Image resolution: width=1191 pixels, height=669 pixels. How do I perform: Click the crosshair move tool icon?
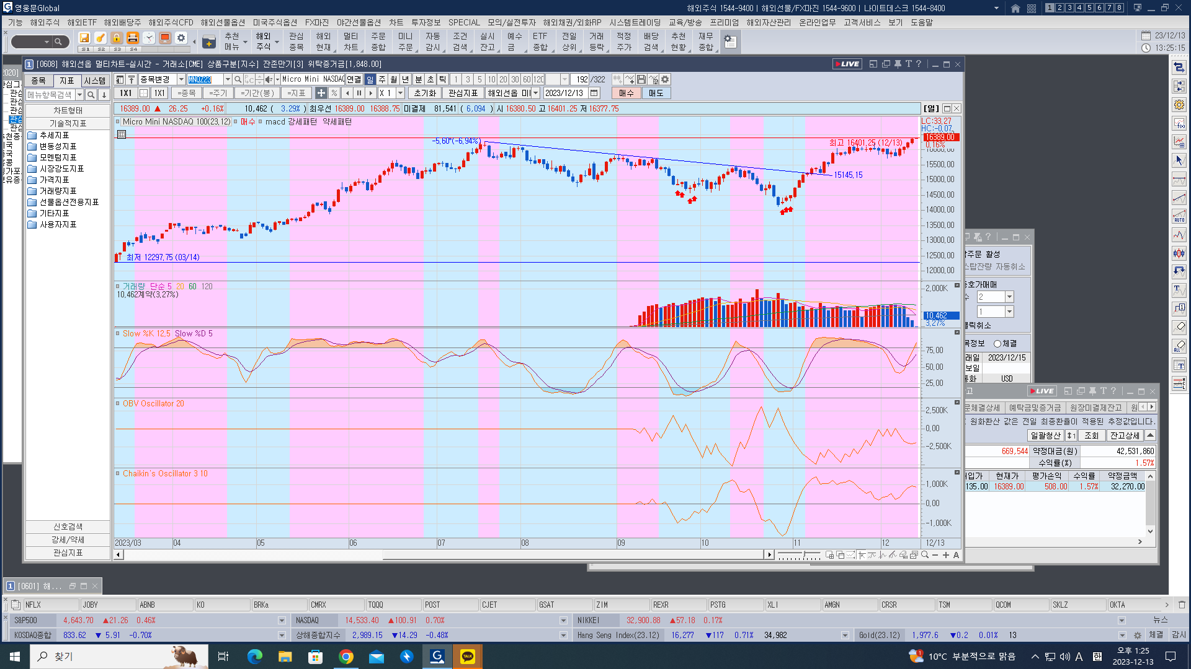[321, 93]
